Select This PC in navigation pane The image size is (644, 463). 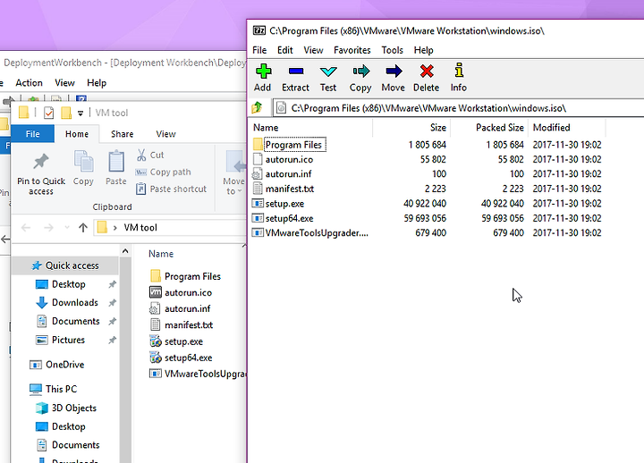(61, 389)
